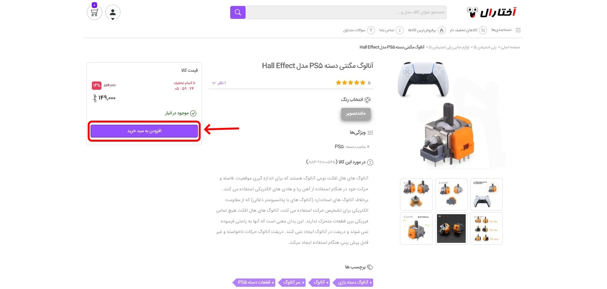
Task: Expand account dropdown arrow under user icon
Action: [113, 19]
